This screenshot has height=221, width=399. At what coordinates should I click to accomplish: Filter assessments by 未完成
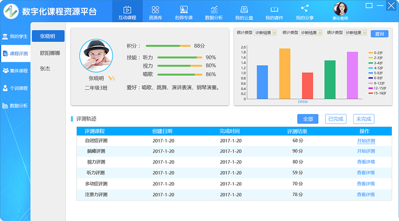click(x=363, y=119)
